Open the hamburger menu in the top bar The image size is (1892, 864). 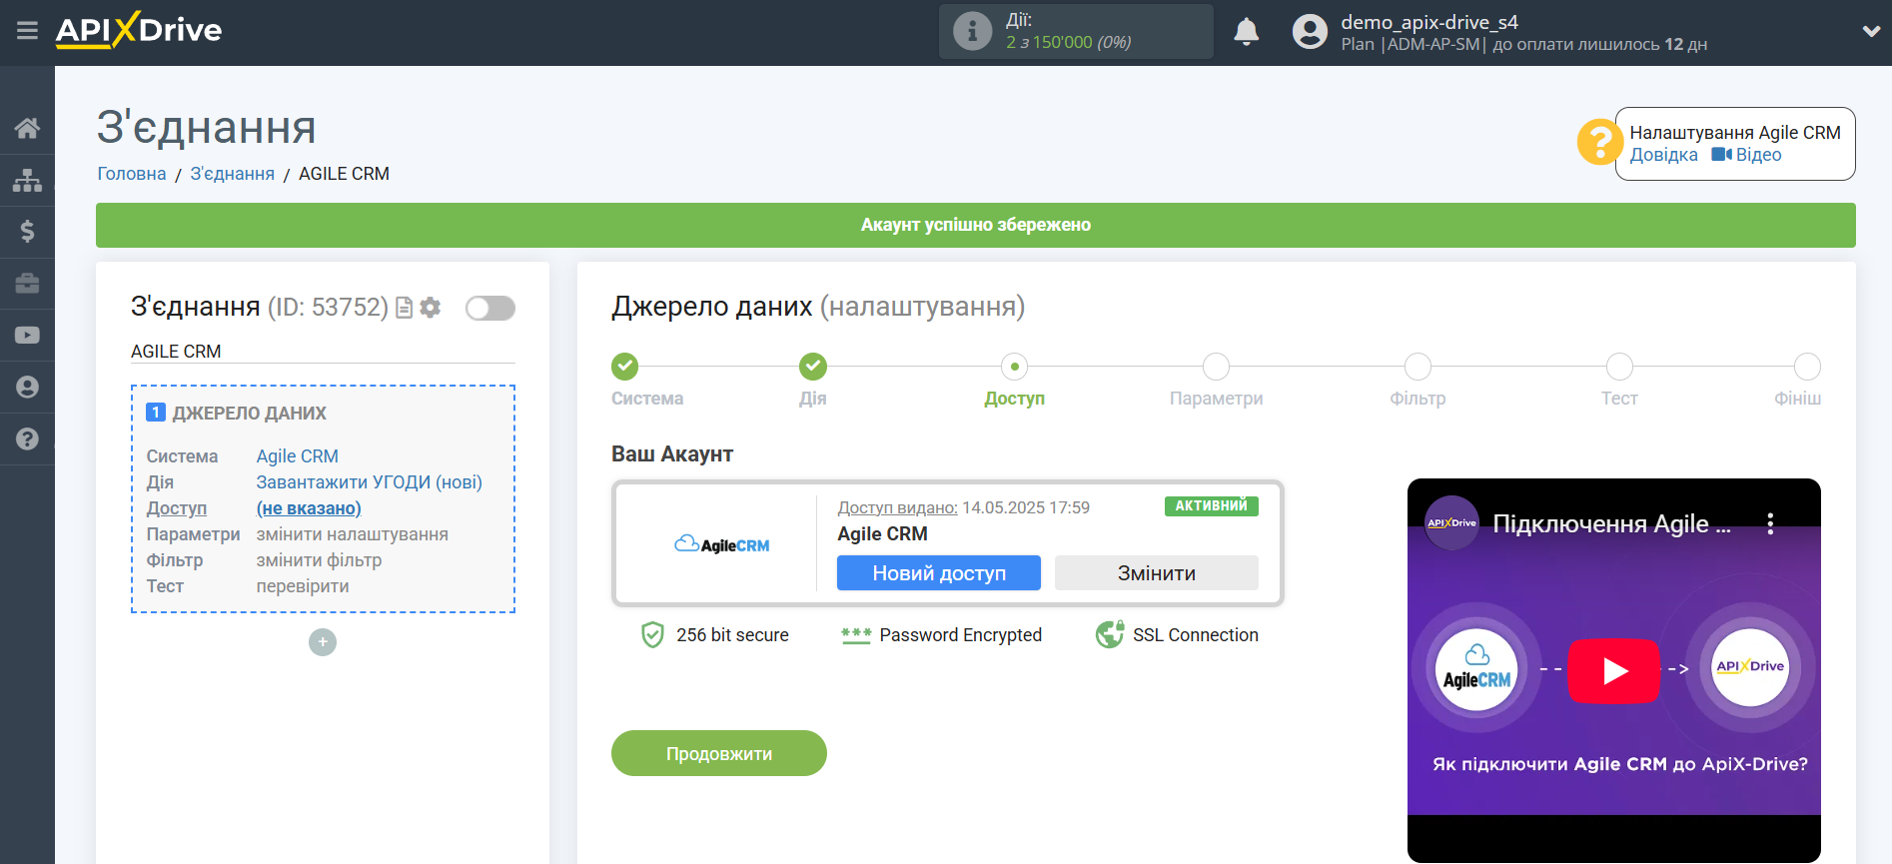27,31
